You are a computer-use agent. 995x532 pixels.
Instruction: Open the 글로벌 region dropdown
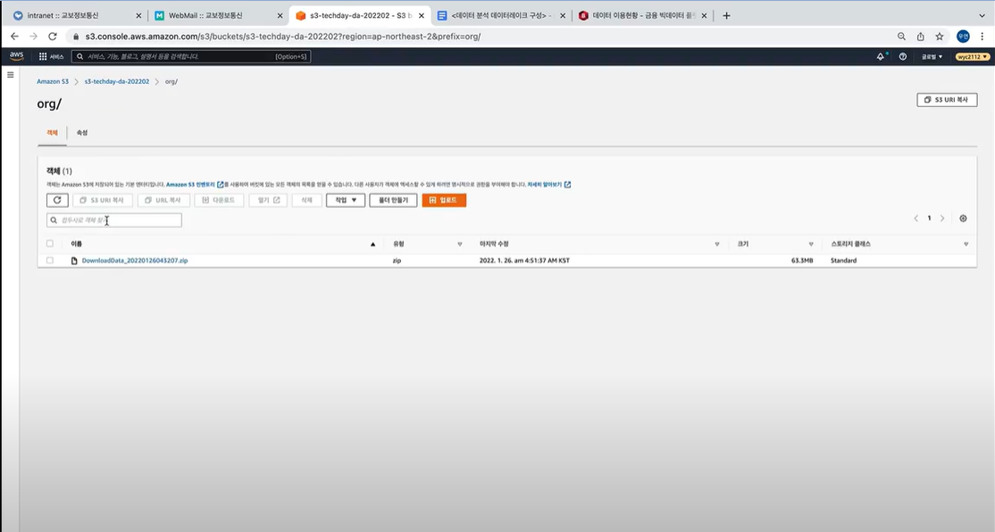930,55
